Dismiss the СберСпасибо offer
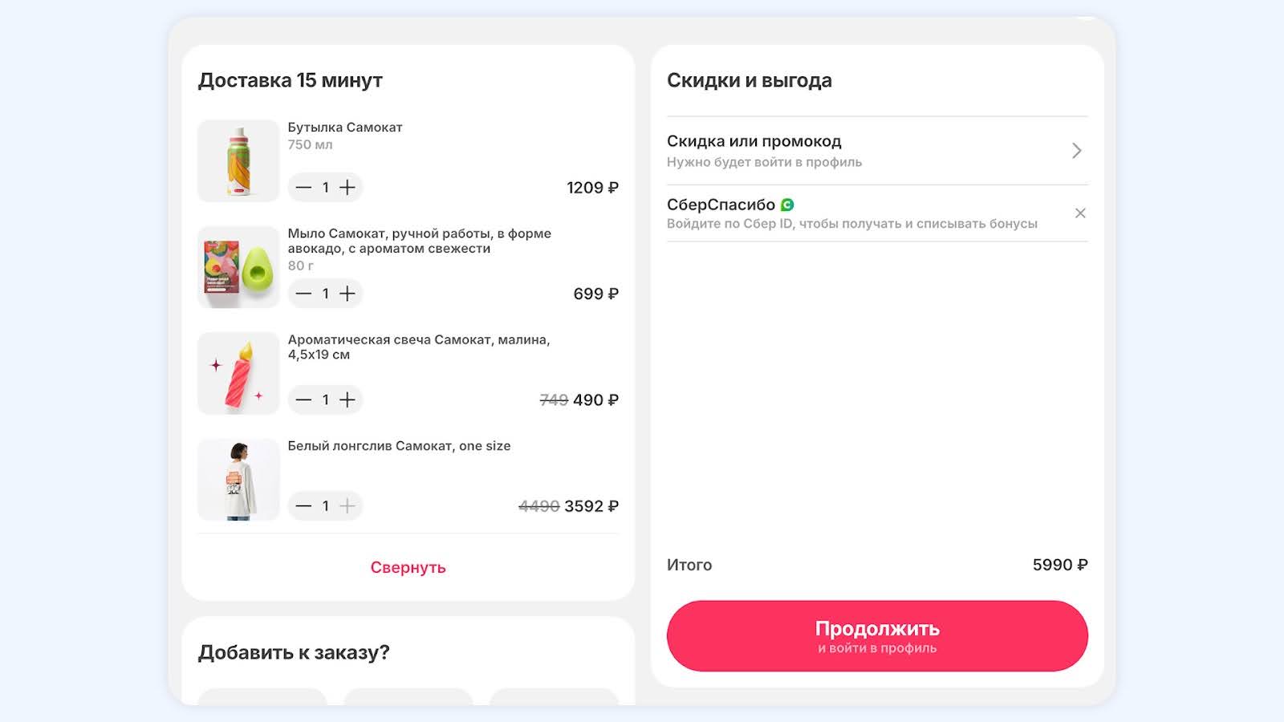The height and width of the screenshot is (722, 1284). click(x=1080, y=213)
